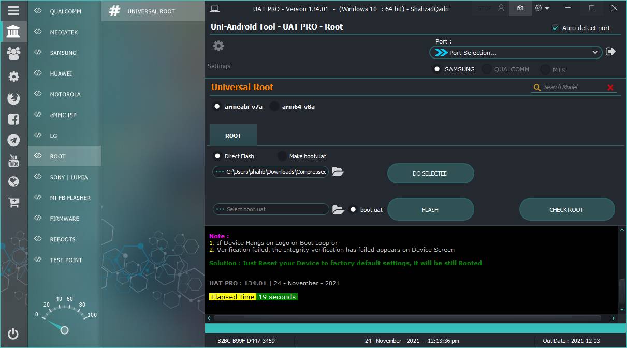Open the ROOT section in the menu

(65, 156)
